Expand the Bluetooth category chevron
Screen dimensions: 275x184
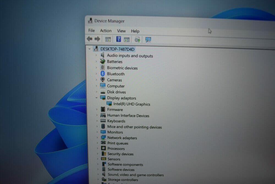point(96,74)
